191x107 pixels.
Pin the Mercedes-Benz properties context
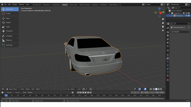coord(189,27)
